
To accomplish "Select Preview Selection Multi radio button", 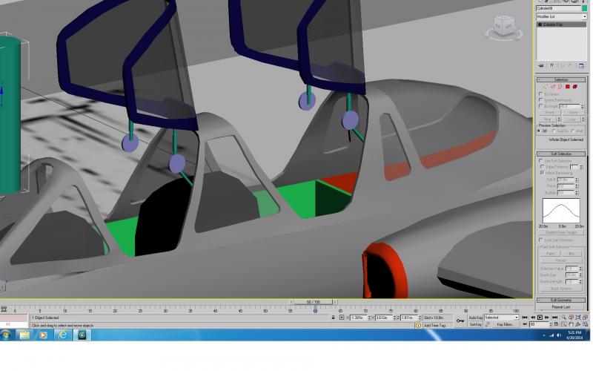I will (573, 131).
